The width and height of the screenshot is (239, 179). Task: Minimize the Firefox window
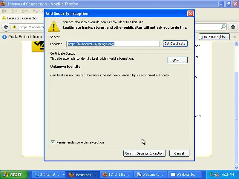coord(221,4)
